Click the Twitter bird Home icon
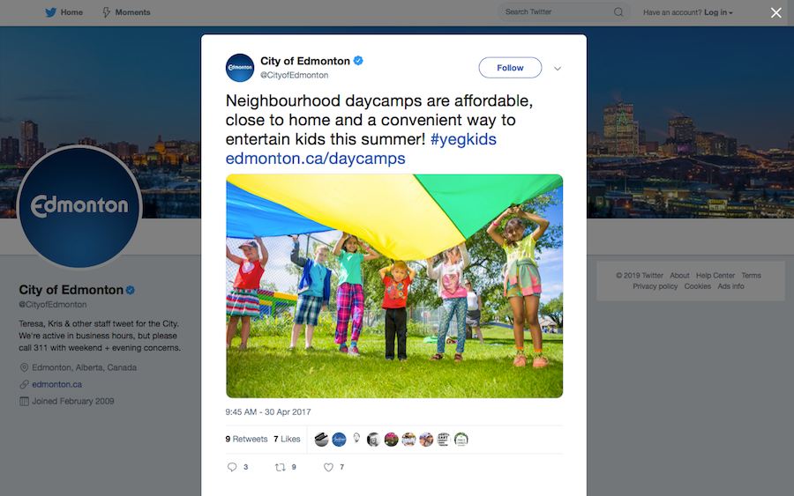Viewport: 794px width, 496px height. point(50,12)
